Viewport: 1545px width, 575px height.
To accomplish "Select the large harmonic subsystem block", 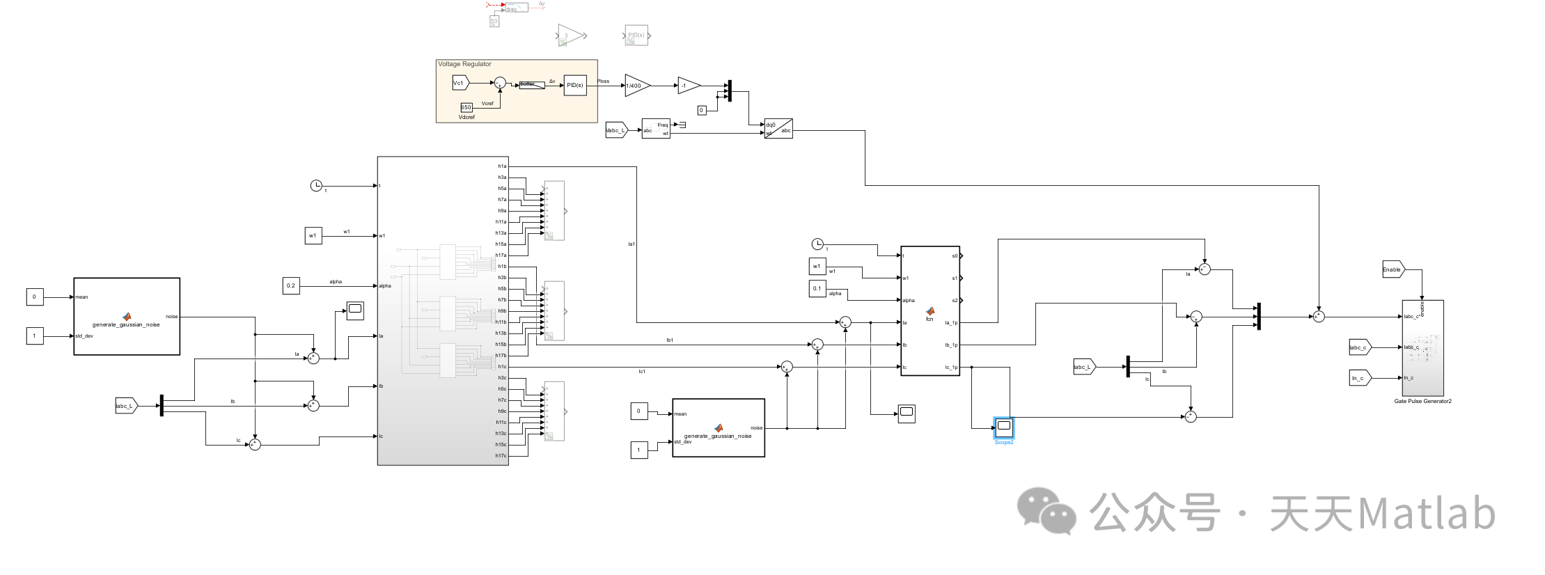I will (443, 310).
